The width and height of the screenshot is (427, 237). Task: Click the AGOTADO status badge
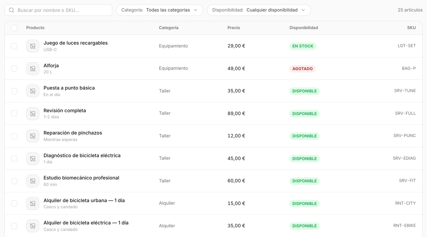(303, 69)
